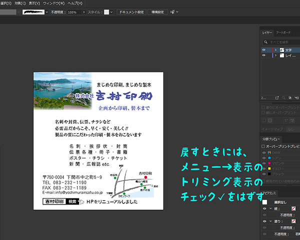Switch to the アートボード tab

click(283, 32)
